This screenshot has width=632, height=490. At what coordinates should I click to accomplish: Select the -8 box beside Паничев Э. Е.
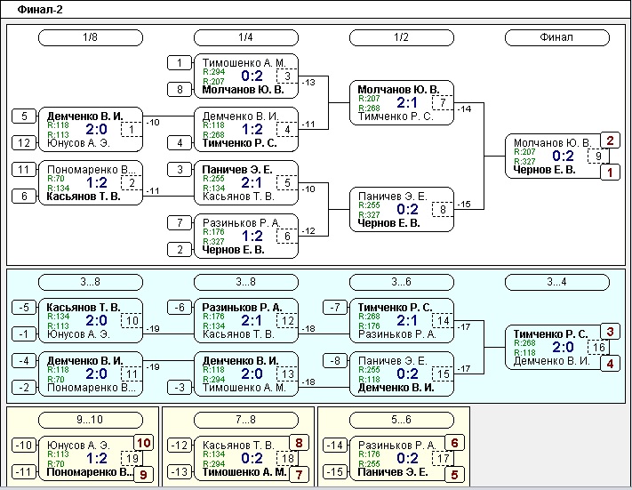335,360
